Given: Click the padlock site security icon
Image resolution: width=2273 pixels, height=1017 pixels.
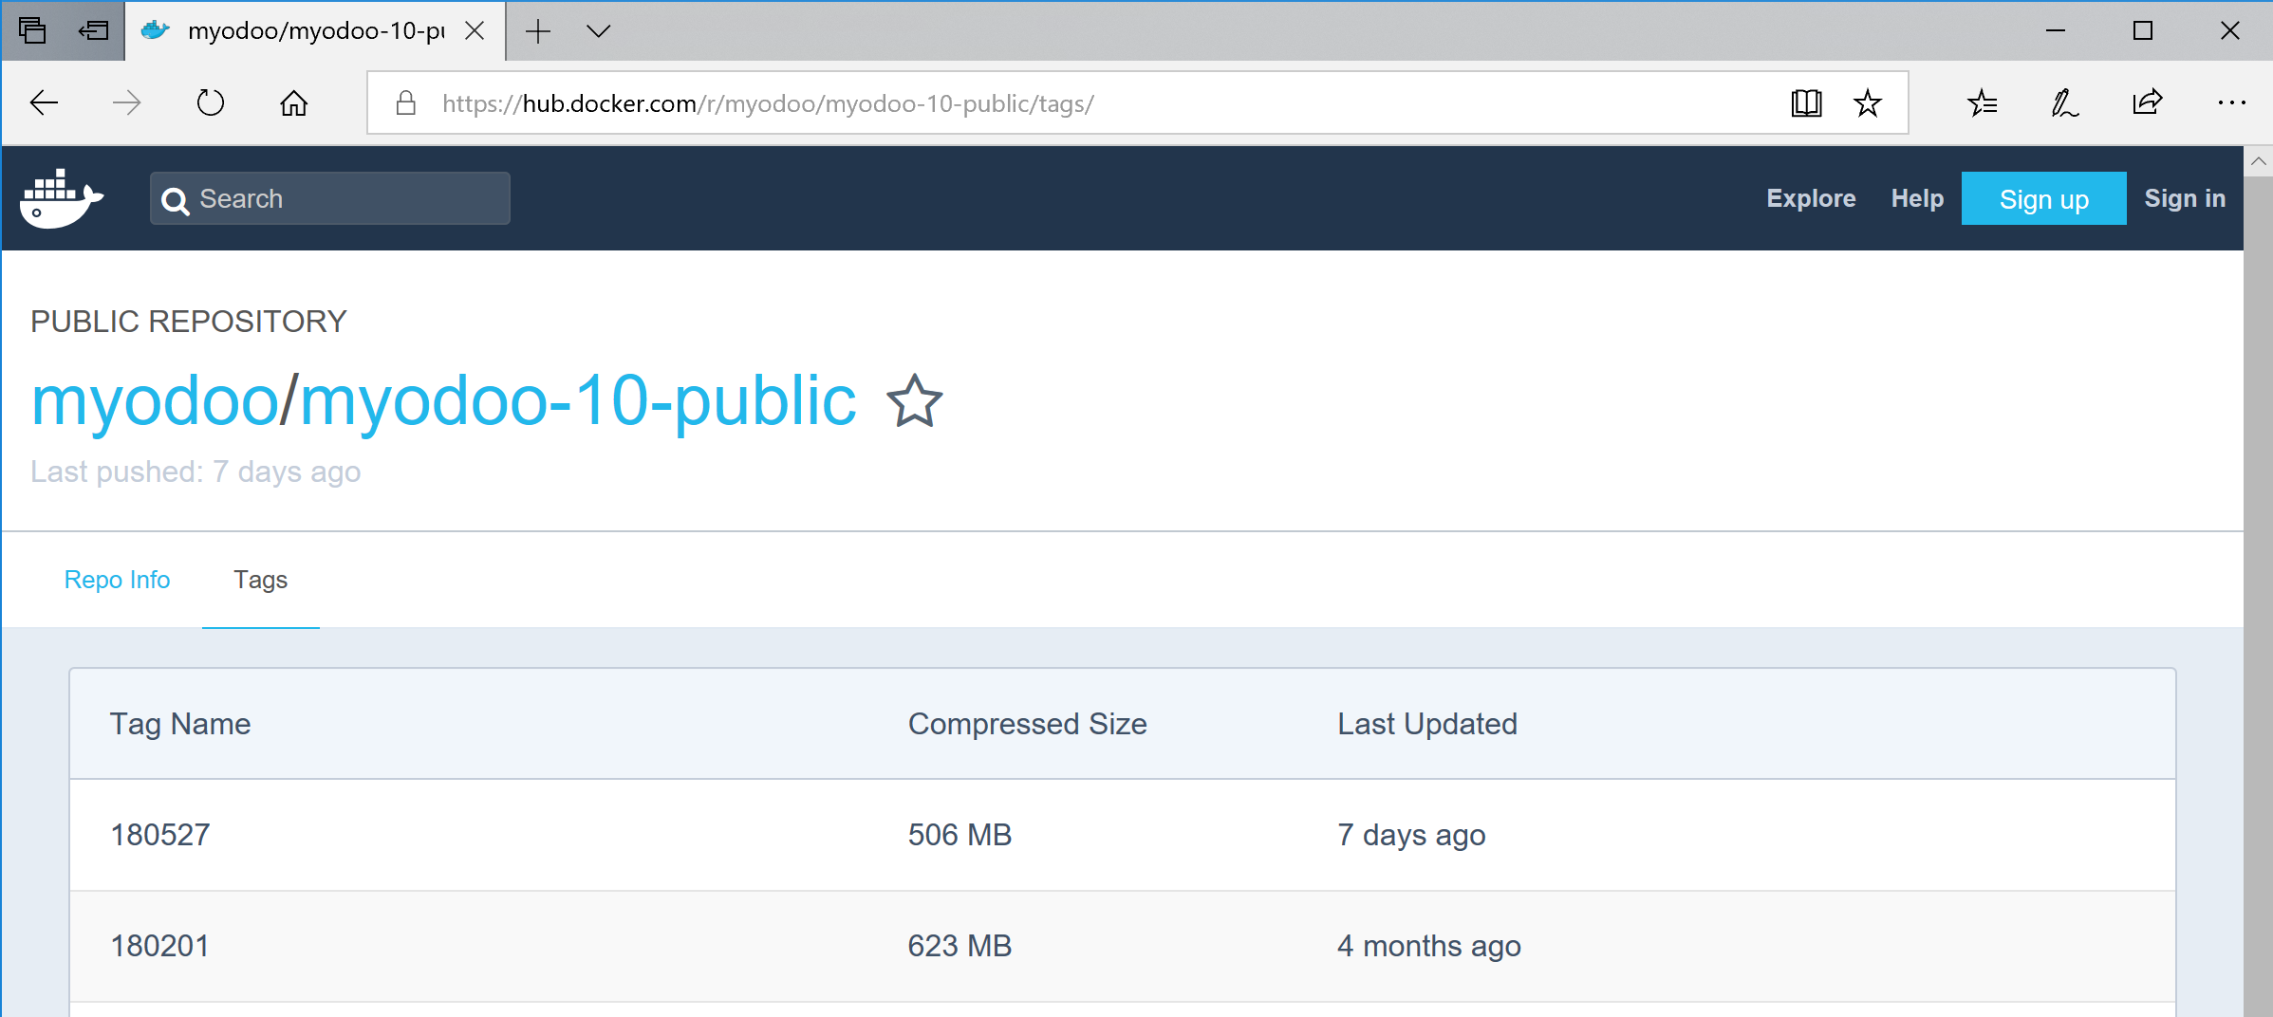Looking at the screenshot, I should tap(405, 102).
